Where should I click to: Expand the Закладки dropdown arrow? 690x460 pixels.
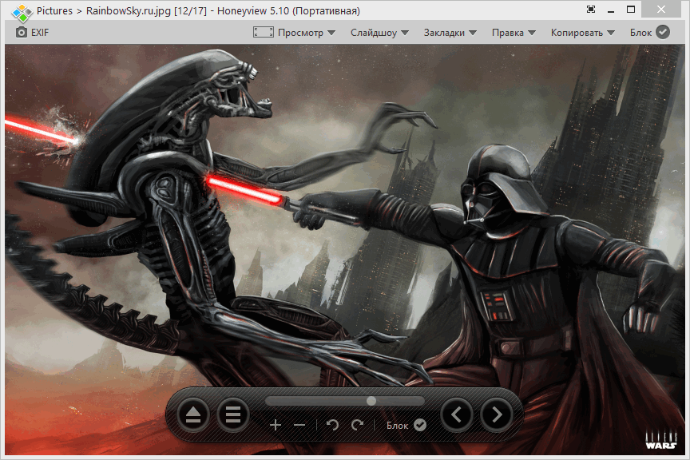[x=473, y=33]
